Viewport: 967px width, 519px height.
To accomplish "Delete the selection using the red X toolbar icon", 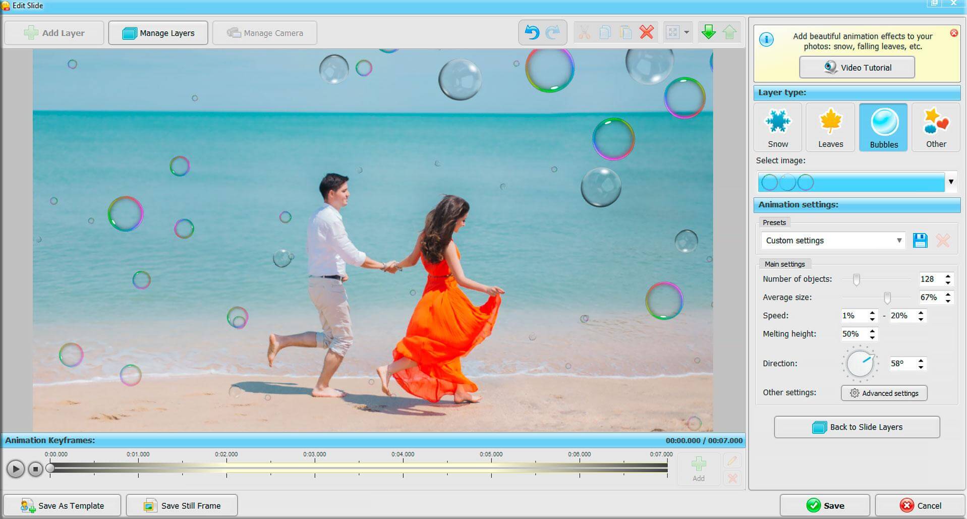I will 646,32.
